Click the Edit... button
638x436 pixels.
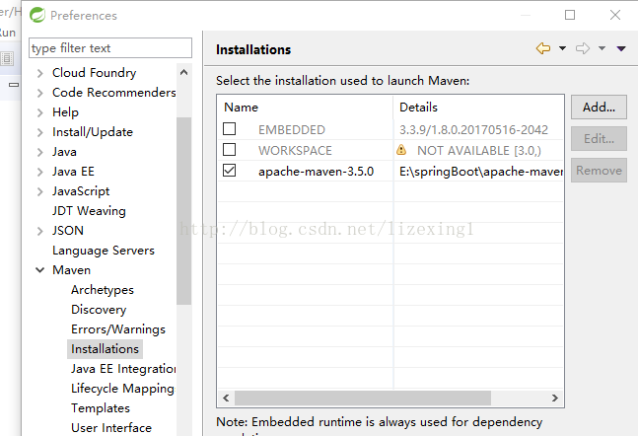[599, 139]
